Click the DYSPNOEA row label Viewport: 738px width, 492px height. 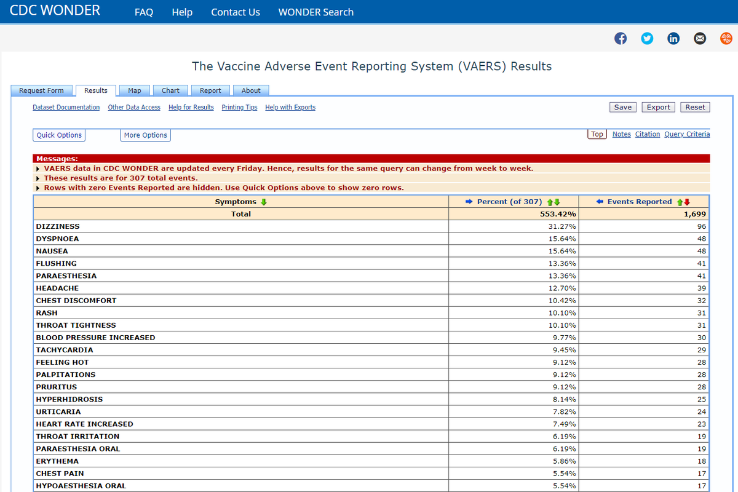57,239
